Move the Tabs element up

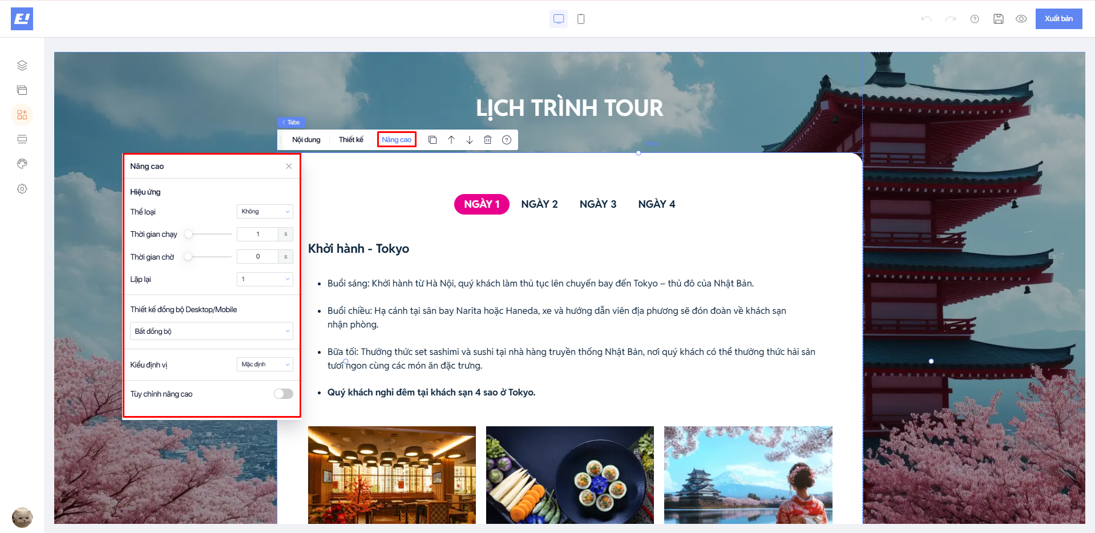451,140
